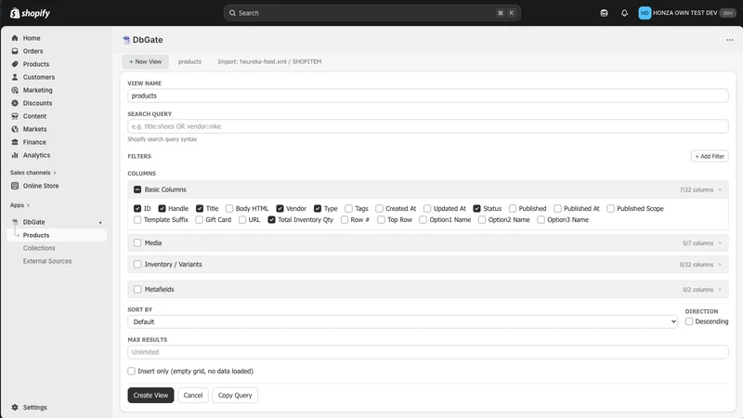
Task: Expand the Media columns section
Action: [720, 243]
